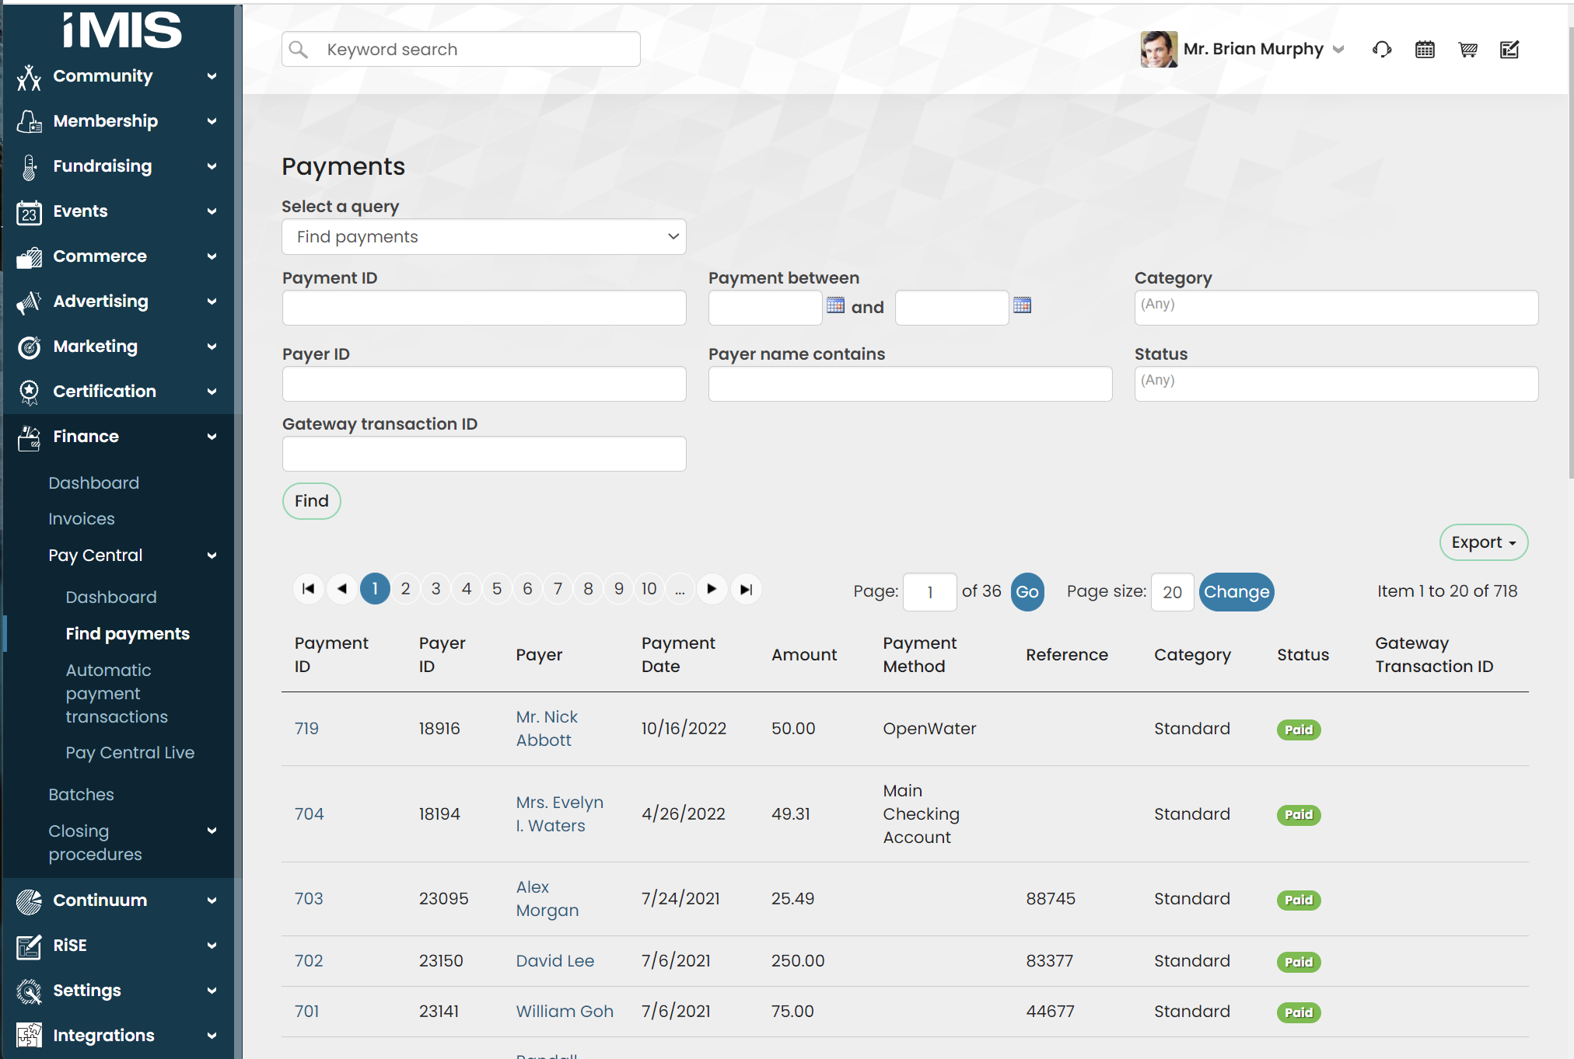Open the Select a query dropdown
The width and height of the screenshot is (1574, 1059).
pos(484,237)
